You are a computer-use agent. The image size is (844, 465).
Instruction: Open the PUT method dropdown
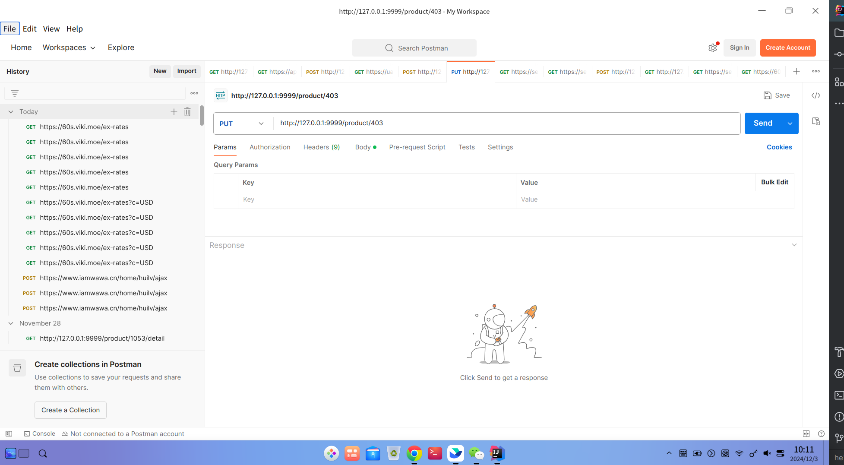pos(242,123)
